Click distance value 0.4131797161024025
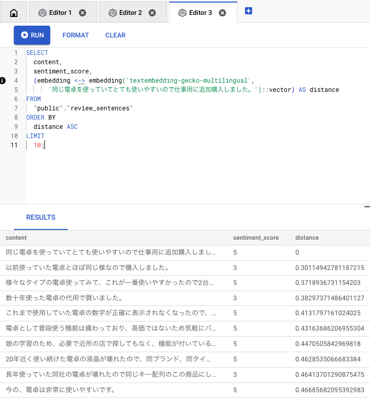The image size is (370, 403). [328, 313]
